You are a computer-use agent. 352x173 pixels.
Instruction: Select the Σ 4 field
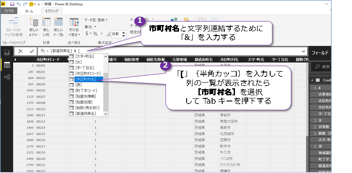[320, 88]
